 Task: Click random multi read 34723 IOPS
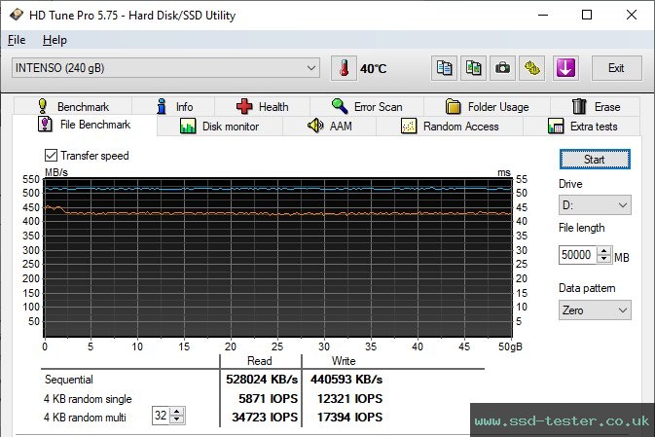click(x=265, y=417)
